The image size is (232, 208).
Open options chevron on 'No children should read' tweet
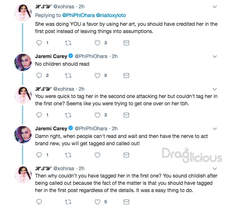click(215, 56)
